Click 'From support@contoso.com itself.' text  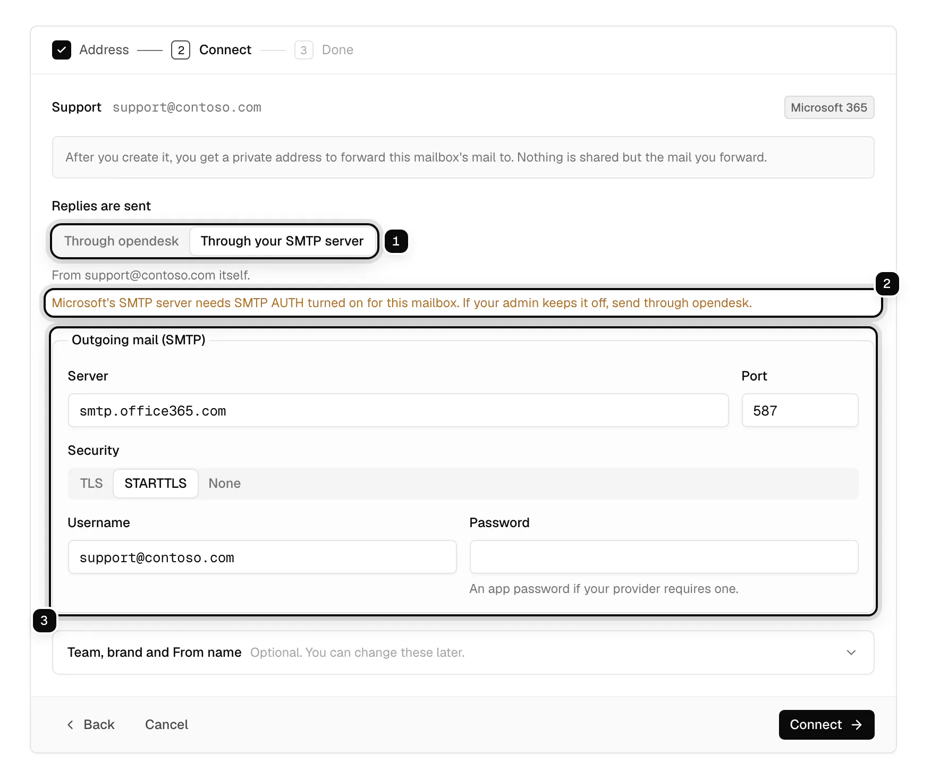tap(151, 275)
